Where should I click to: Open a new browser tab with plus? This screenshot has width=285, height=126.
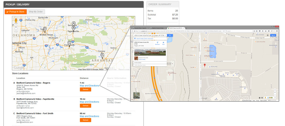point(187,28)
